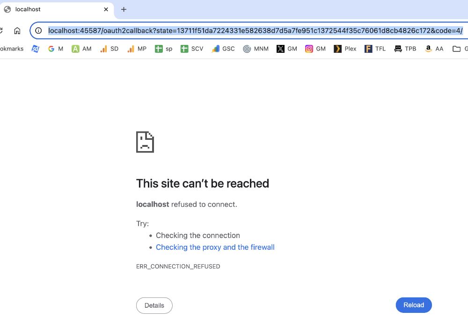
Task: Open the green "AM" bookmark
Action: point(81,48)
